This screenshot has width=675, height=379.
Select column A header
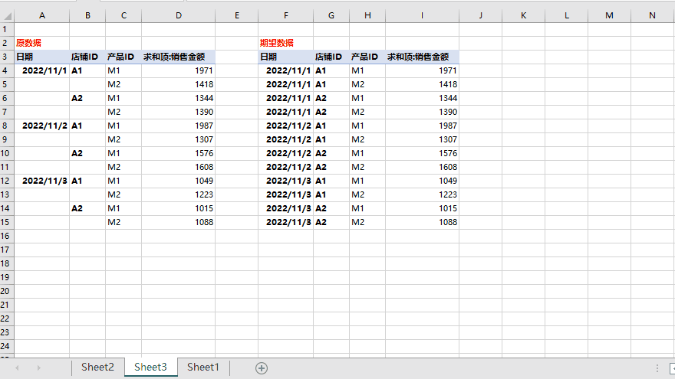[42, 15]
